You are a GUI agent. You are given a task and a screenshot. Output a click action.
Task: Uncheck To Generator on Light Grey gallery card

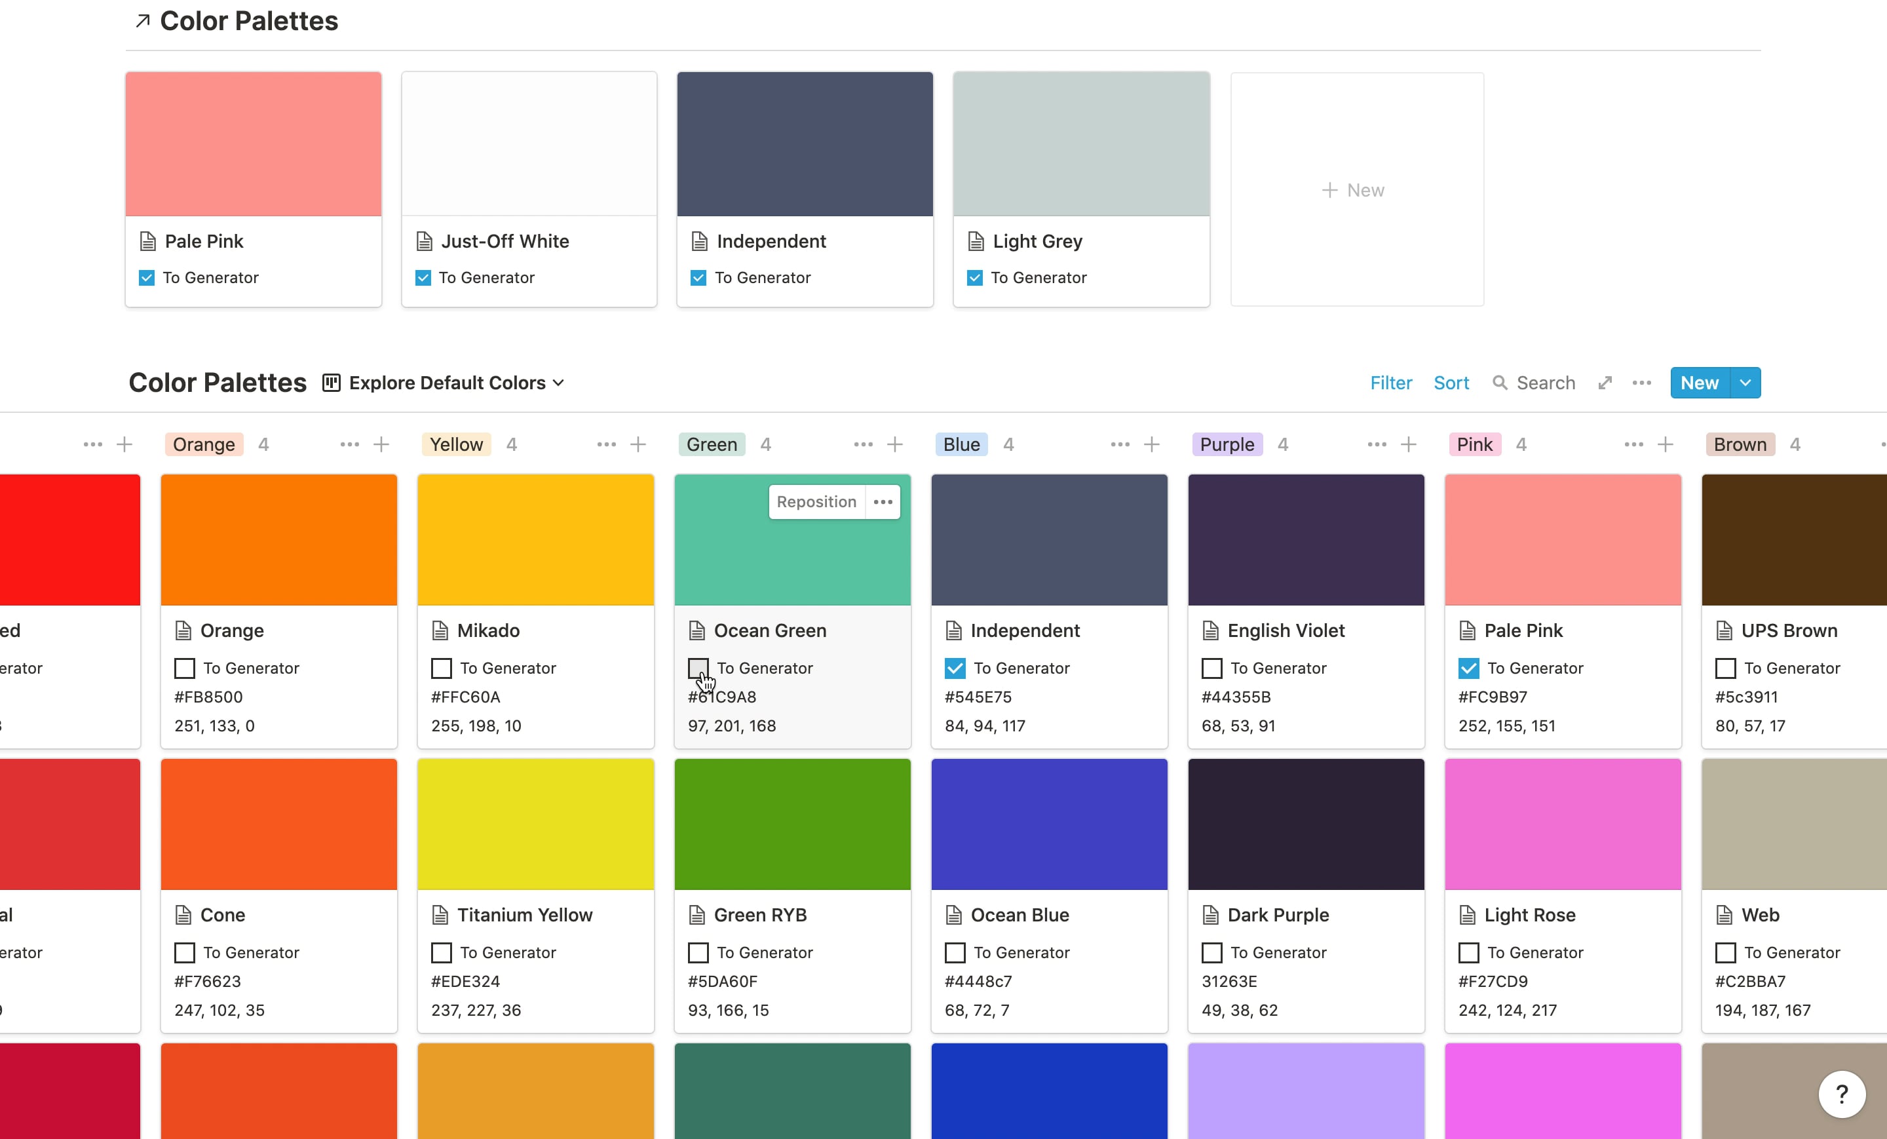click(x=974, y=277)
